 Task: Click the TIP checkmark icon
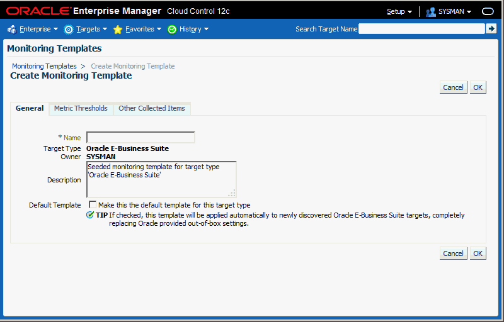click(x=90, y=215)
